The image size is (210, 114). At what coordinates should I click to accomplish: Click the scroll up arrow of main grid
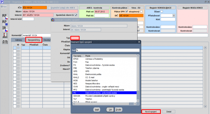[205, 48]
